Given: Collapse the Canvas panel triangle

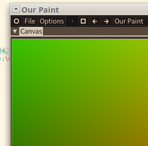Looking at the screenshot, I should click(15, 32).
